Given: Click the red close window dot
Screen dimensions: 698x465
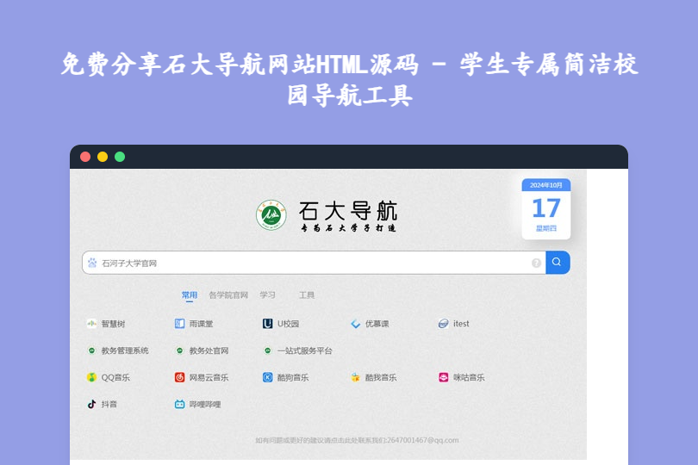Looking at the screenshot, I should 85,157.
